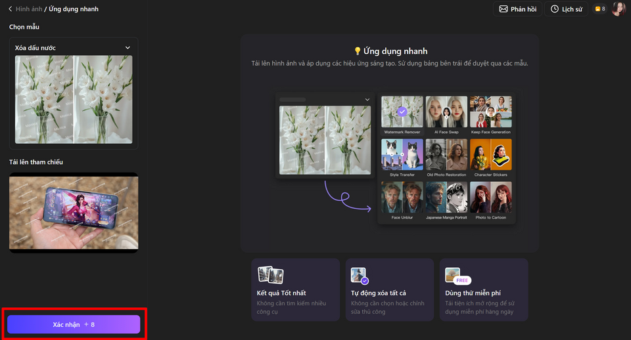Viewport: 631px width, 340px height.
Task: Click the credits coin icon showing 8
Action: tap(597, 9)
